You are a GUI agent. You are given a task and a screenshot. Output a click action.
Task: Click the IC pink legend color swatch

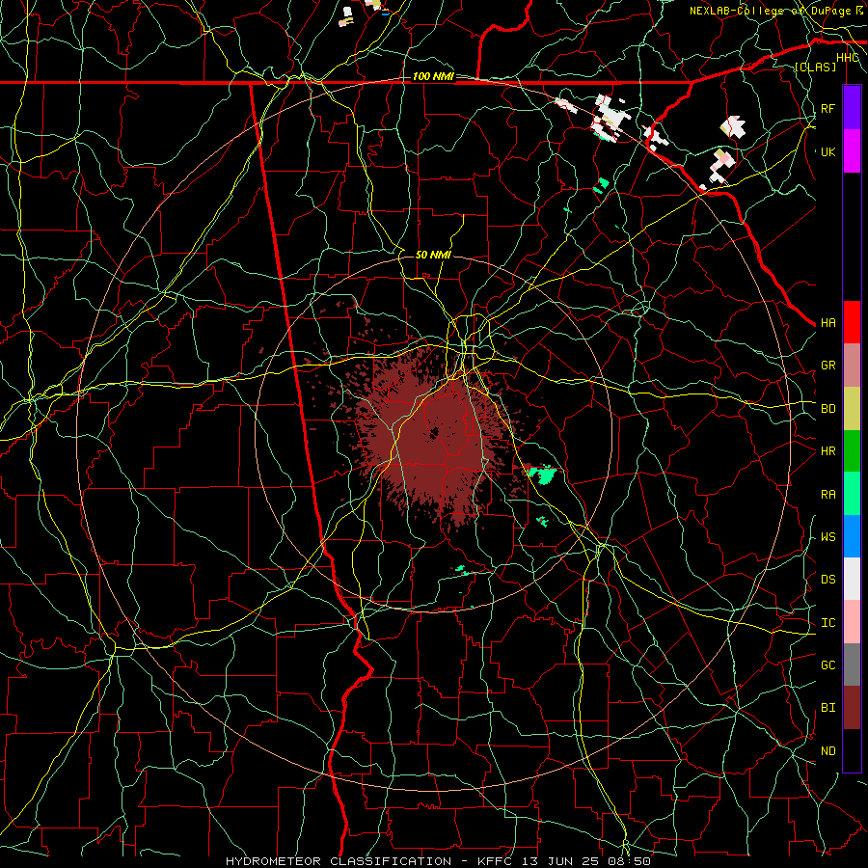pos(852,622)
